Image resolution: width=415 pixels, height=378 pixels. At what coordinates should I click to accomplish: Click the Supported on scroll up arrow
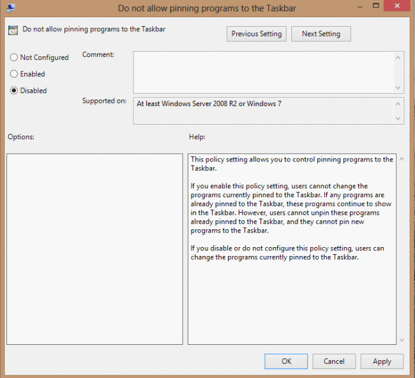coord(398,104)
